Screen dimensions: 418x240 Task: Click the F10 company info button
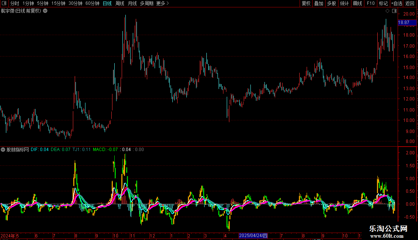point(371,3)
